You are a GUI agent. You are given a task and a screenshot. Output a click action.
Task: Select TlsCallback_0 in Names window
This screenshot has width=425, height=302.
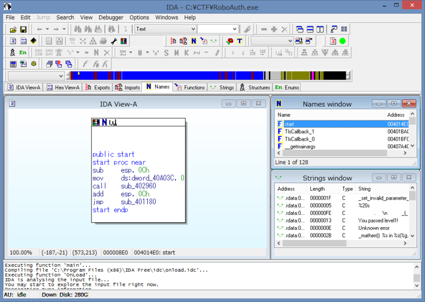(x=343, y=139)
